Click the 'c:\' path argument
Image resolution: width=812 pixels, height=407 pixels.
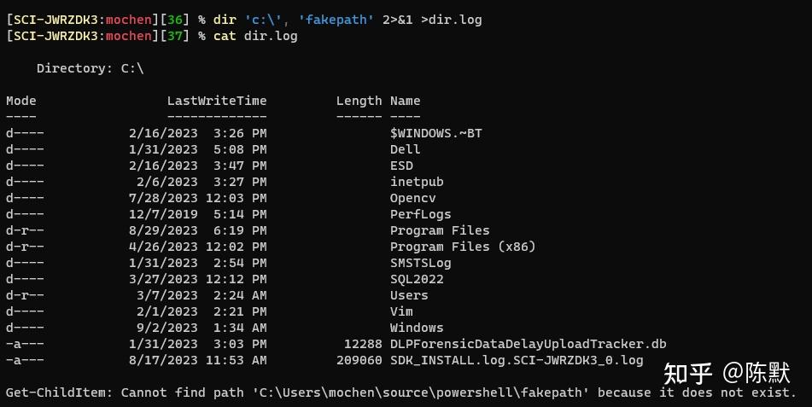click(263, 20)
